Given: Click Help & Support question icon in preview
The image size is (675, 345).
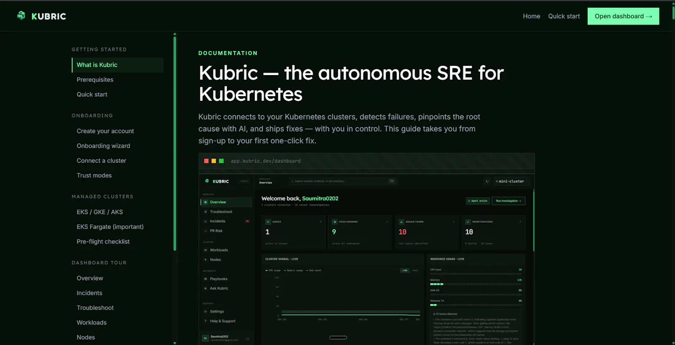Looking at the screenshot, I should [x=205, y=321].
